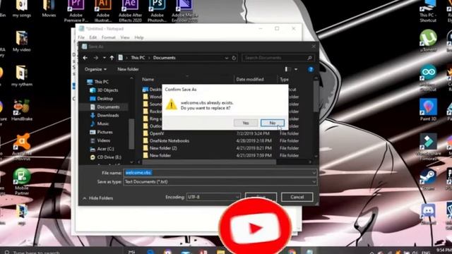
Task: Click the File name input field
Action: pos(218,172)
